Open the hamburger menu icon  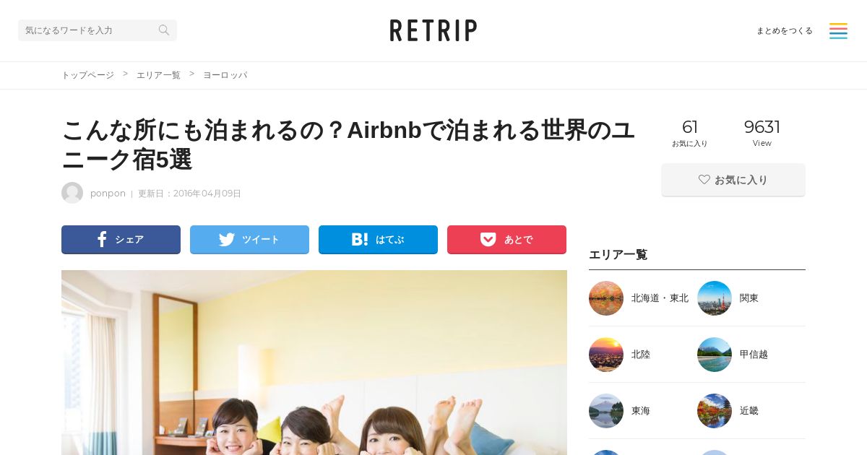838,30
